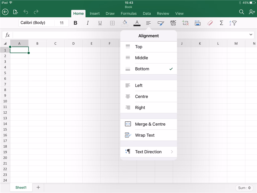Add a new sheet with the plus button

(38, 187)
